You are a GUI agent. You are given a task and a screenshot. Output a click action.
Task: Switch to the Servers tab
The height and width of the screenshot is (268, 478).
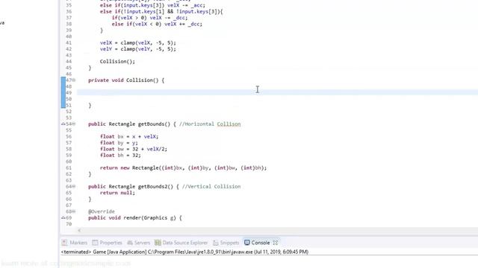click(x=138, y=243)
